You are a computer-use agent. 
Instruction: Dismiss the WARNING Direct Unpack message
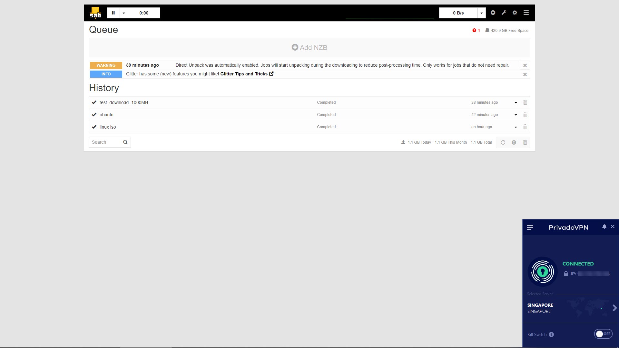525,65
